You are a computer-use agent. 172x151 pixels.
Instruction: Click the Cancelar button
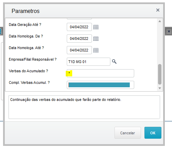[128, 133]
